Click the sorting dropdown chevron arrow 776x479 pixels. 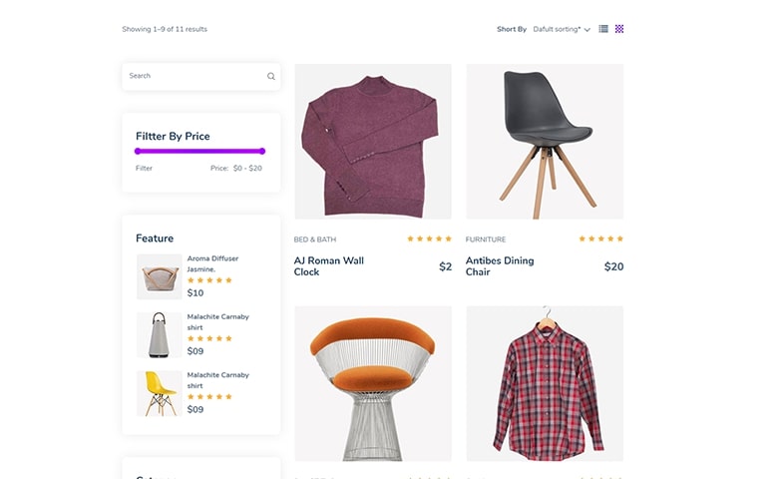(586, 30)
